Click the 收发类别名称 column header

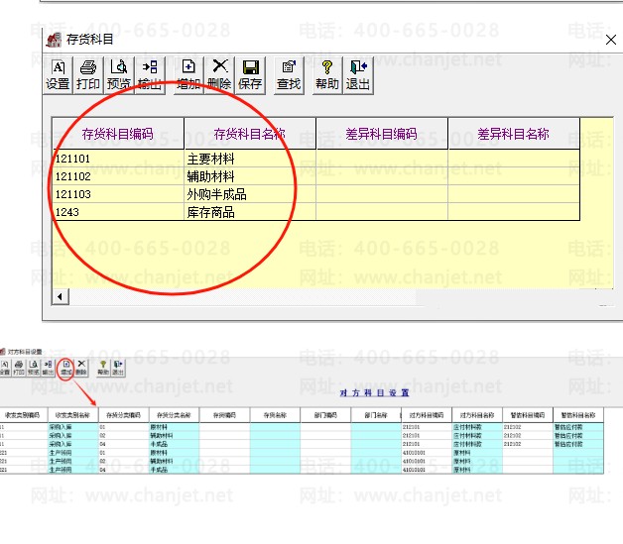coord(72,415)
